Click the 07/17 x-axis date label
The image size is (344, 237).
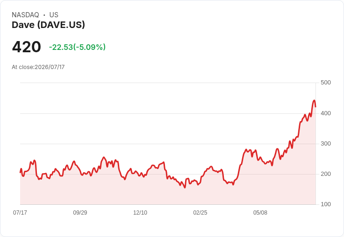click(20, 212)
